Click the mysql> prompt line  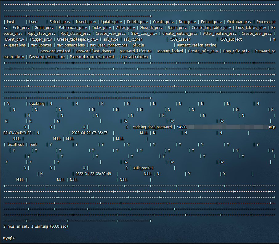[9, 238]
